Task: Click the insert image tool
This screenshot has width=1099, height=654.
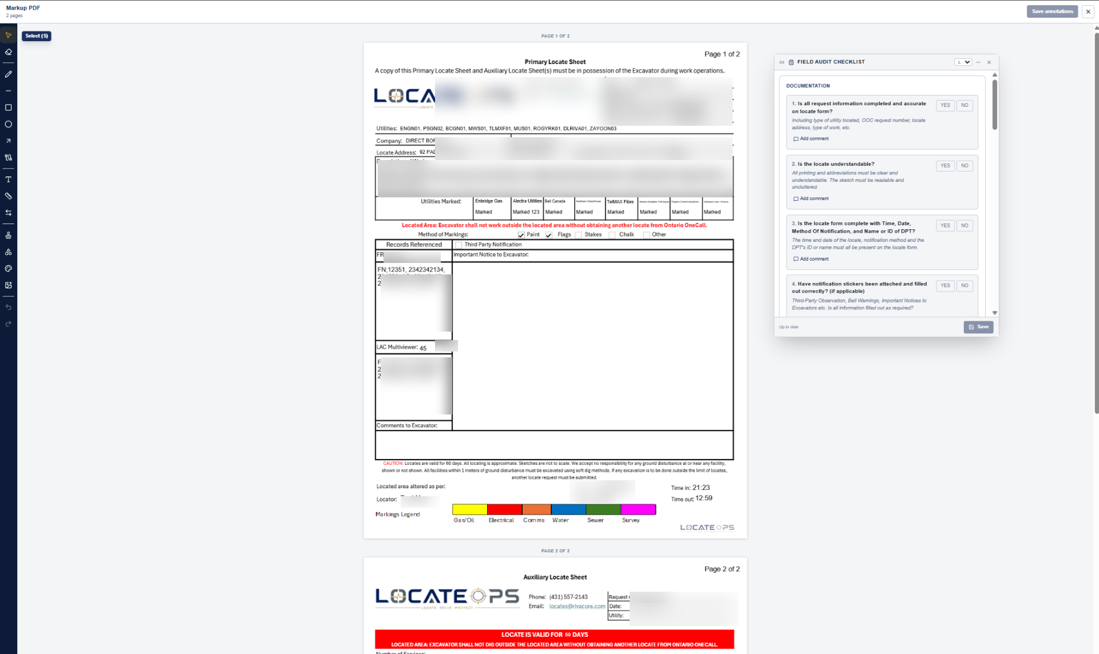Action: point(8,285)
